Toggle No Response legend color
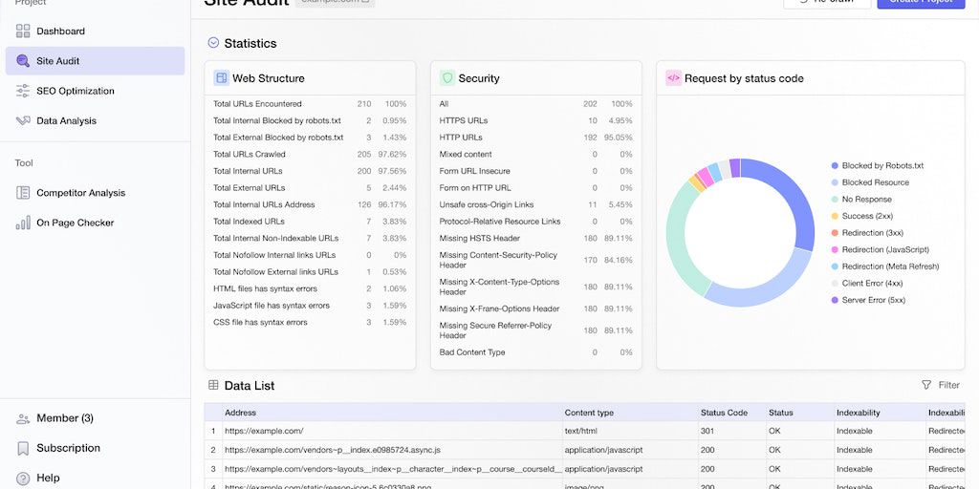 coord(835,200)
